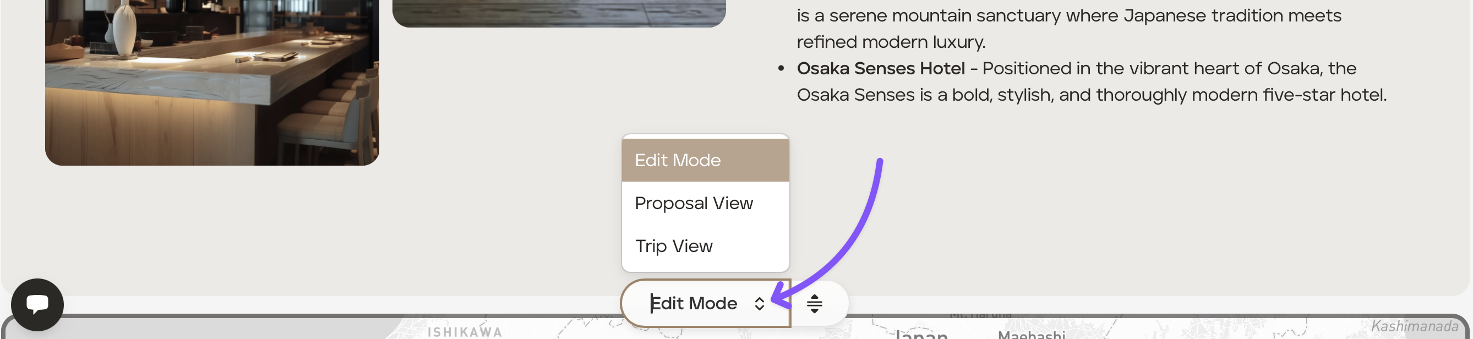Click the Japan country label on the map
Image resolution: width=1473 pixels, height=339 pixels.
pyautogui.click(x=921, y=335)
